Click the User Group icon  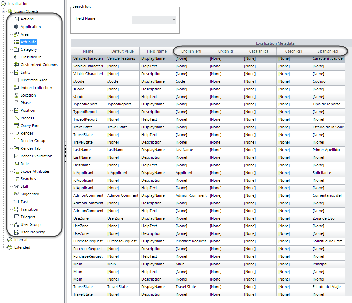tap(16, 224)
